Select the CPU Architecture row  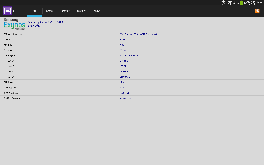click(x=132, y=34)
